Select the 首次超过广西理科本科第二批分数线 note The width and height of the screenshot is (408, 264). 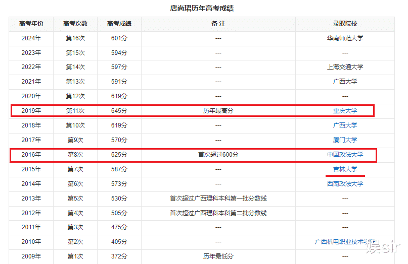218,213
